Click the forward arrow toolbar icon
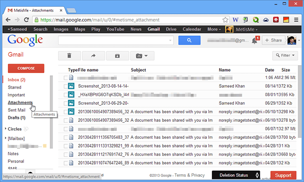304x182 pixels. click(x=94, y=56)
